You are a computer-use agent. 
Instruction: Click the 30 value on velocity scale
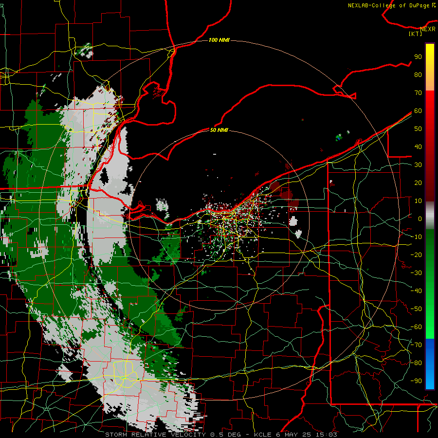(x=418, y=165)
